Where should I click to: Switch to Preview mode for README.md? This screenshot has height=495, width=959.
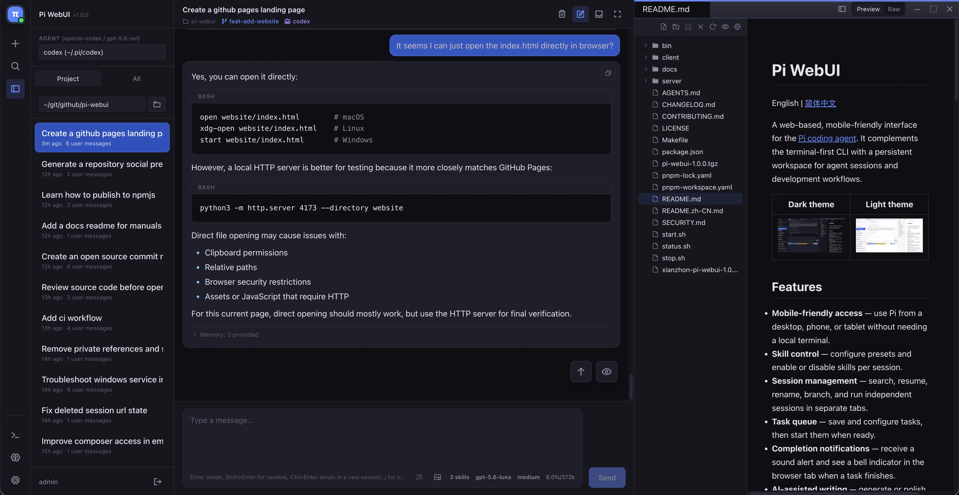click(x=868, y=9)
